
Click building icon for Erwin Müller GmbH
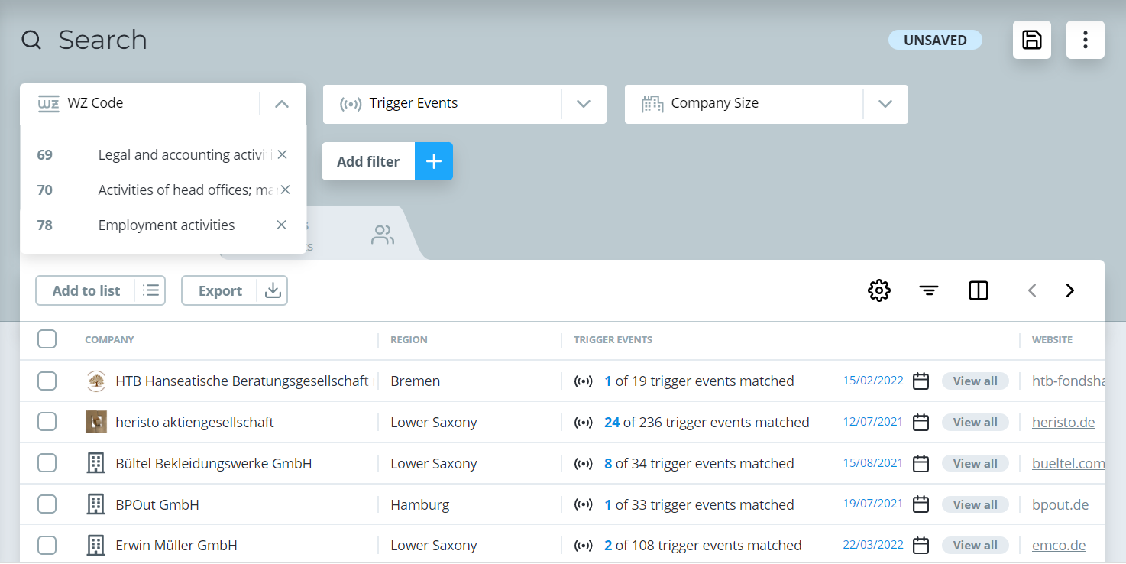95,545
